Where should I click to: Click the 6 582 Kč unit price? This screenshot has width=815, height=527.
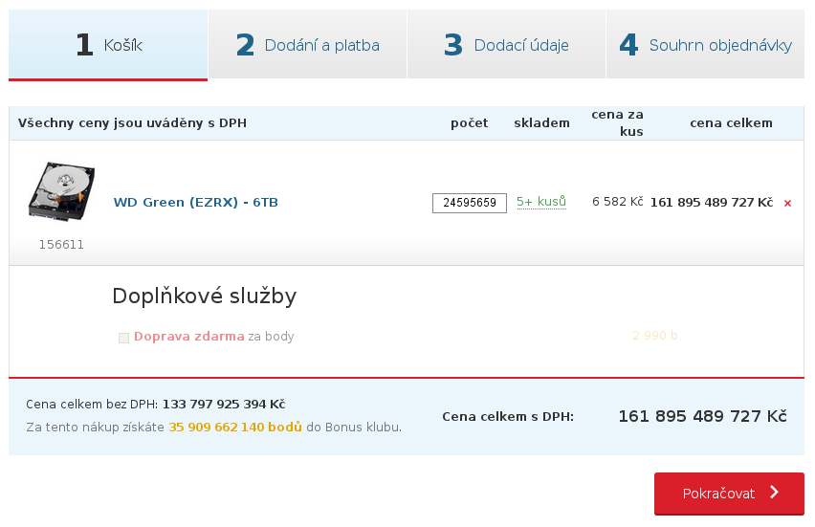tap(618, 202)
